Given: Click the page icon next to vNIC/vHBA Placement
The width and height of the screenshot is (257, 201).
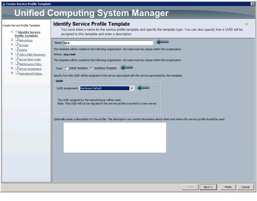Looking at the screenshot, I should [17, 54].
